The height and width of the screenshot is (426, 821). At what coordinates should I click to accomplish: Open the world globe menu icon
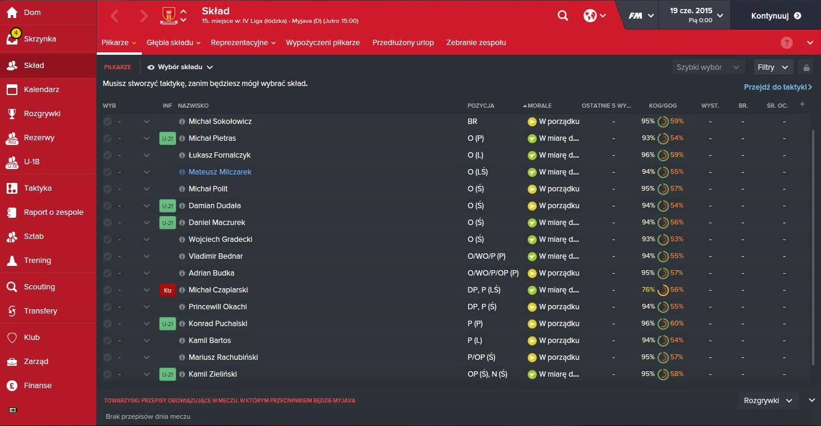coord(590,16)
